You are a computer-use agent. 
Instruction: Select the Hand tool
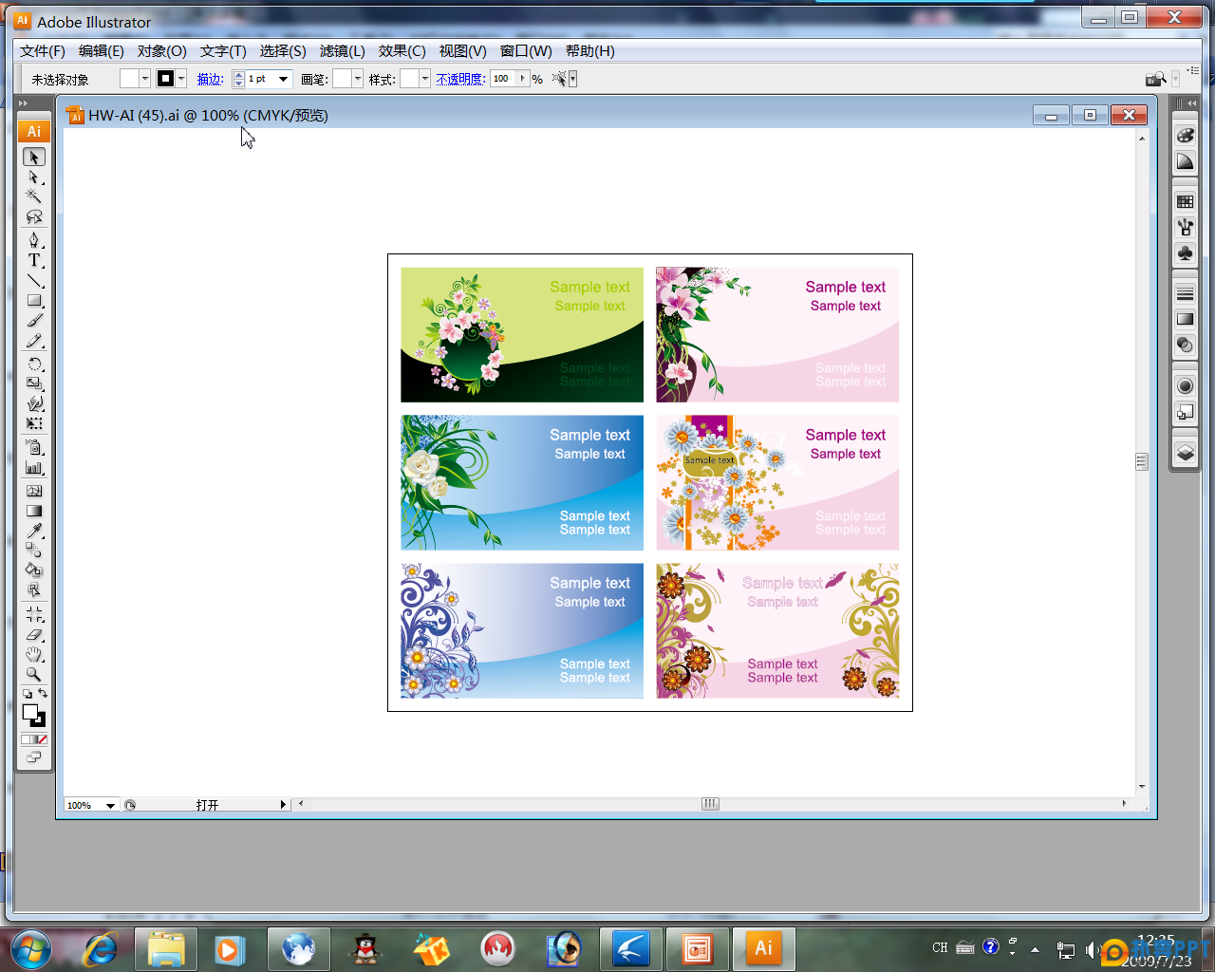(x=34, y=654)
